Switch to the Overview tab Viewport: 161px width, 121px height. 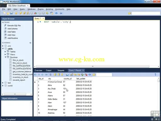pyautogui.click(x=38, y=70)
